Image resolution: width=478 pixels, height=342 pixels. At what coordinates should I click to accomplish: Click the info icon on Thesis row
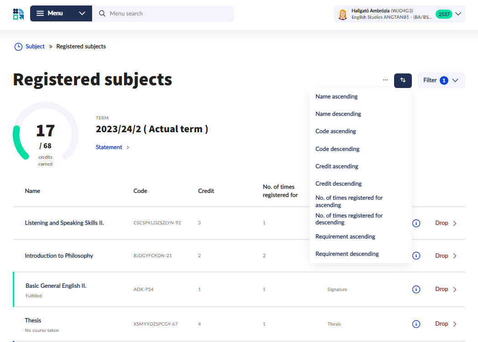pyautogui.click(x=416, y=324)
